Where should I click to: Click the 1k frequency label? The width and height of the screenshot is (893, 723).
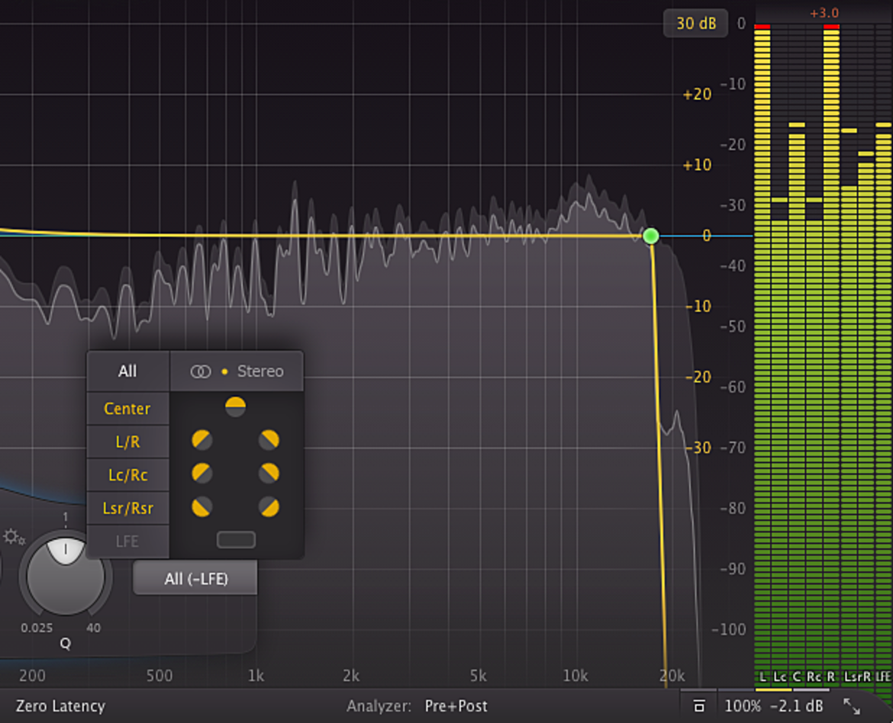(256, 676)
